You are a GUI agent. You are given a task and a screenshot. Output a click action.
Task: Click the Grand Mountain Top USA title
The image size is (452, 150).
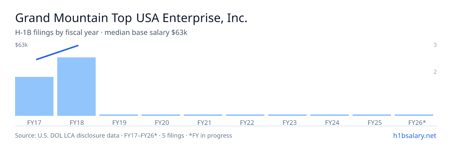tap(131, 18)
